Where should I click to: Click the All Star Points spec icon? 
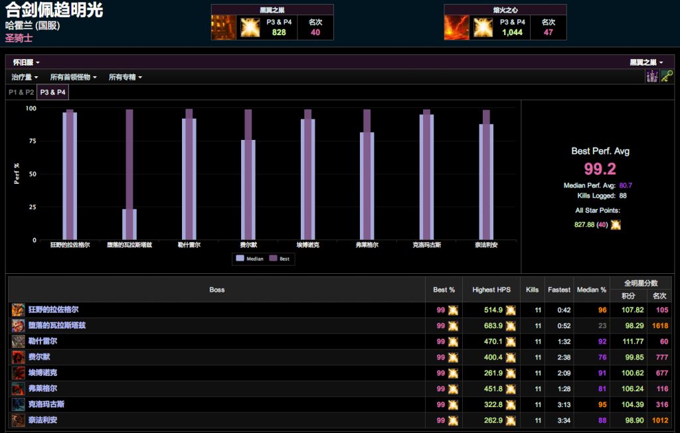pyautogui.click(x=616, y=225)
